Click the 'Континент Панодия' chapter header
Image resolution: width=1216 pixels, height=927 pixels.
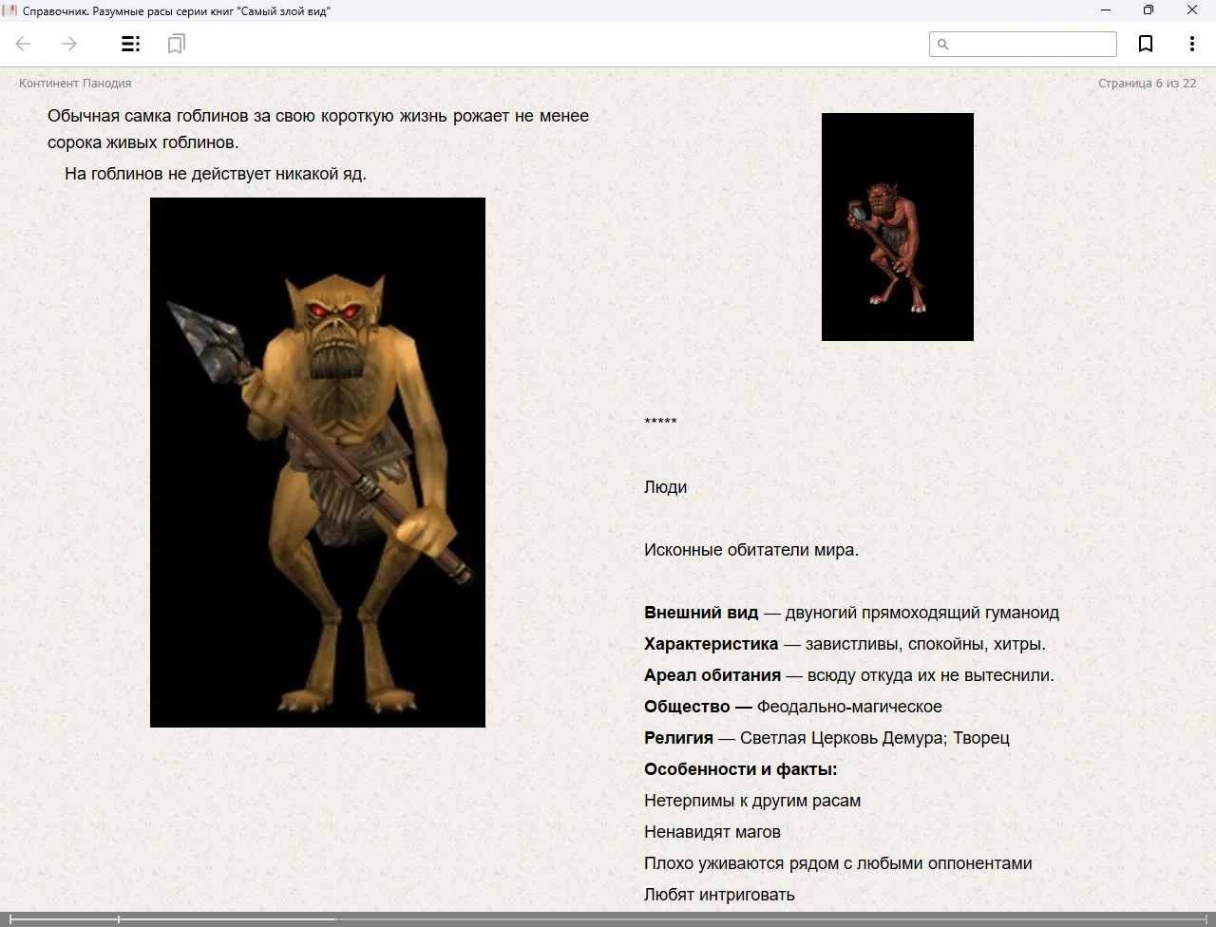point(75,84)
